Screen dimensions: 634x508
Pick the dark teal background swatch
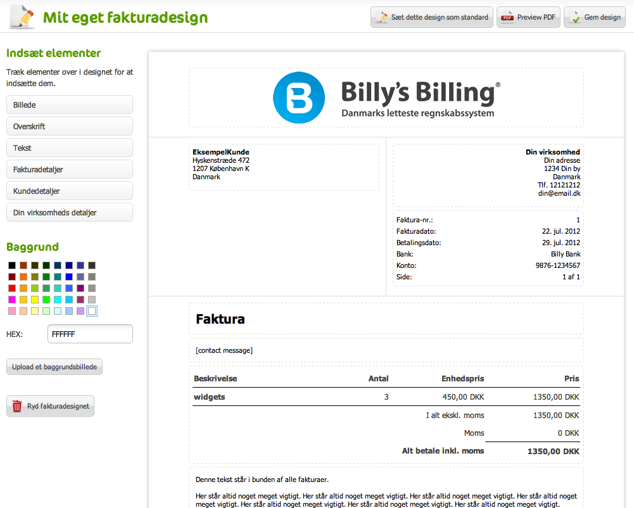58,277
